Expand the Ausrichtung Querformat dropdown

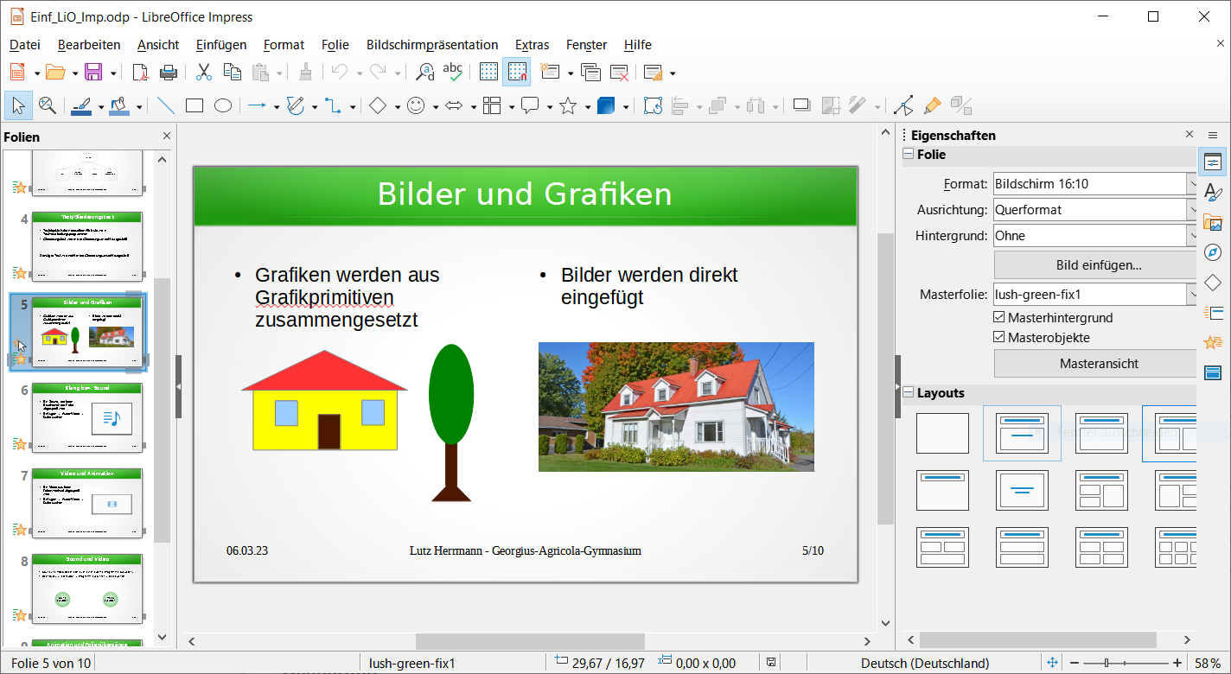(1192, 210)
